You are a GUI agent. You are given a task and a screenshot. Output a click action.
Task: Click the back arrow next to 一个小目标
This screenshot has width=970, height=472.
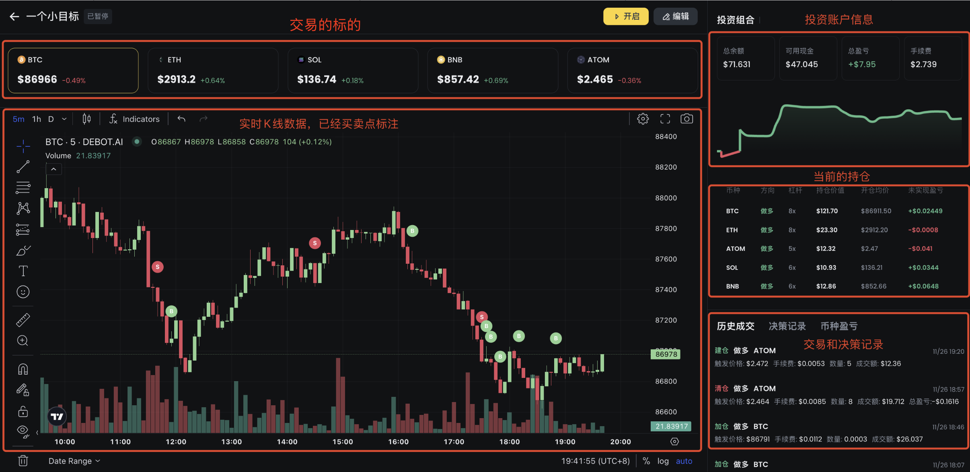coord(14,16)
